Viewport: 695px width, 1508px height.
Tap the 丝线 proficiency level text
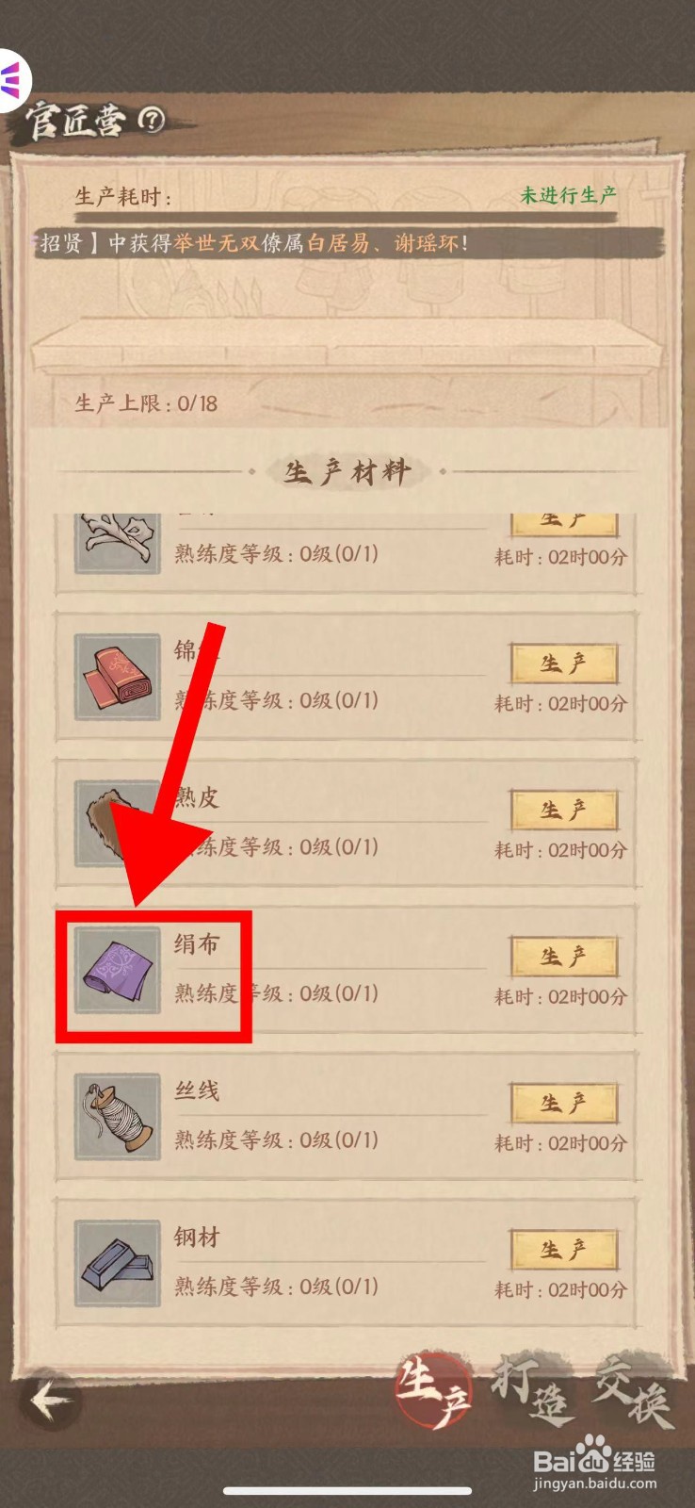point(276,1139)
